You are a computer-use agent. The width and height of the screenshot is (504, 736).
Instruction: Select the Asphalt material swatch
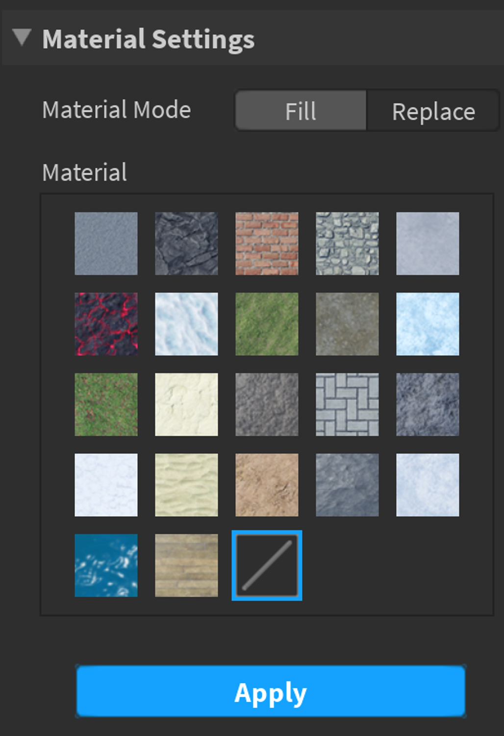point(106,243)
